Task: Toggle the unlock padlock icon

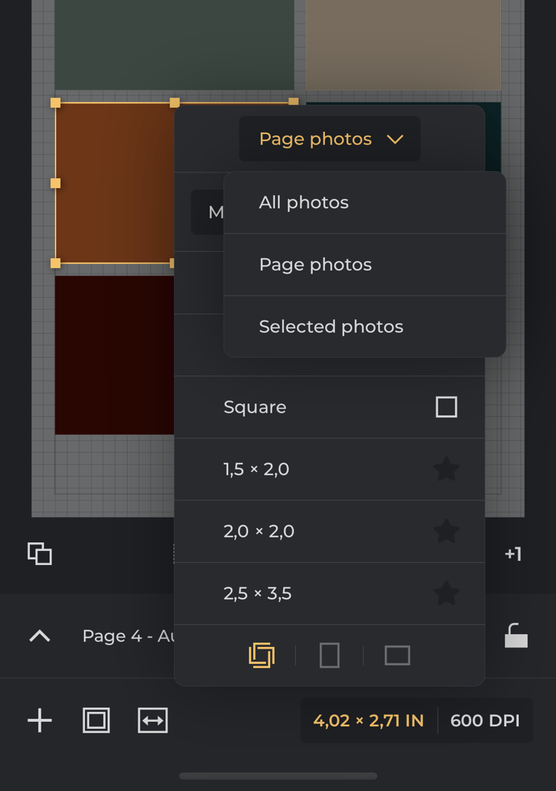Action: [515, 635]
